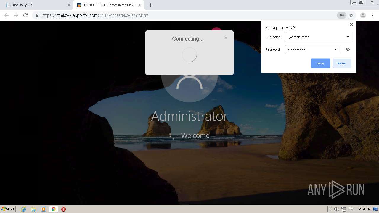
Task: Open Windows Explorer folder in taskbar
Action: click(33, 209)
